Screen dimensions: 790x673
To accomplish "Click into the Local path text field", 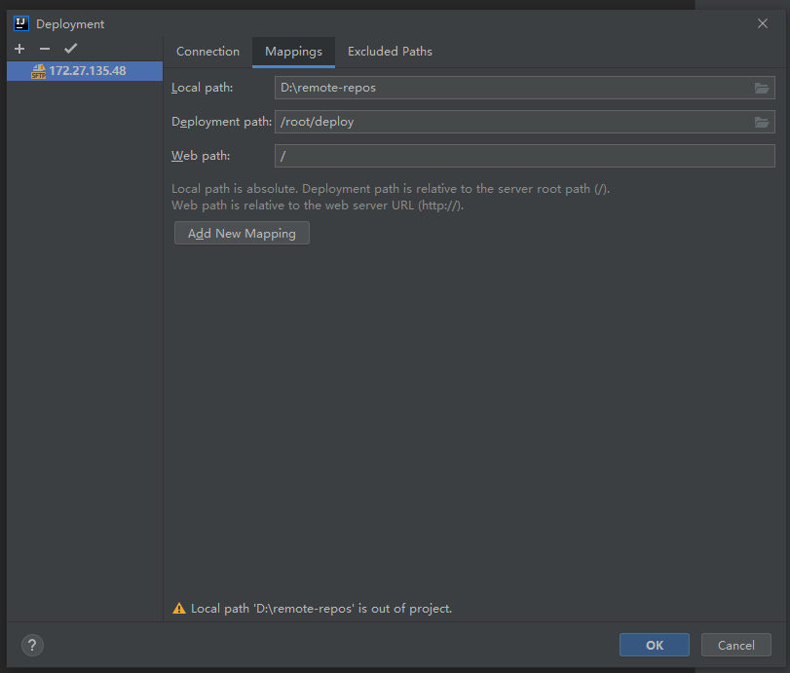I will point(511,88).
